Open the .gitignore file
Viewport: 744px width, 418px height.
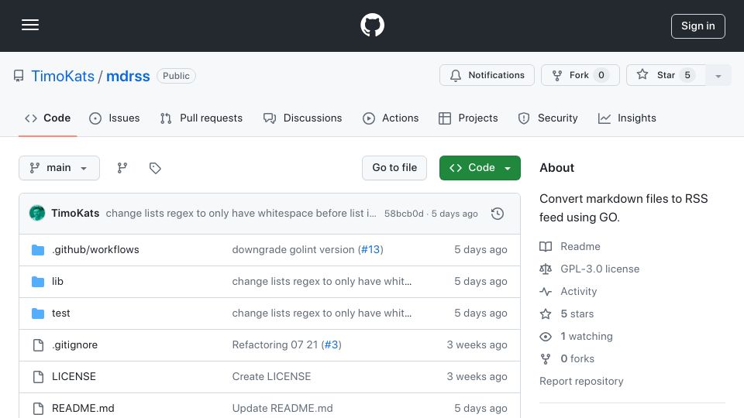[x=74, y=345]
